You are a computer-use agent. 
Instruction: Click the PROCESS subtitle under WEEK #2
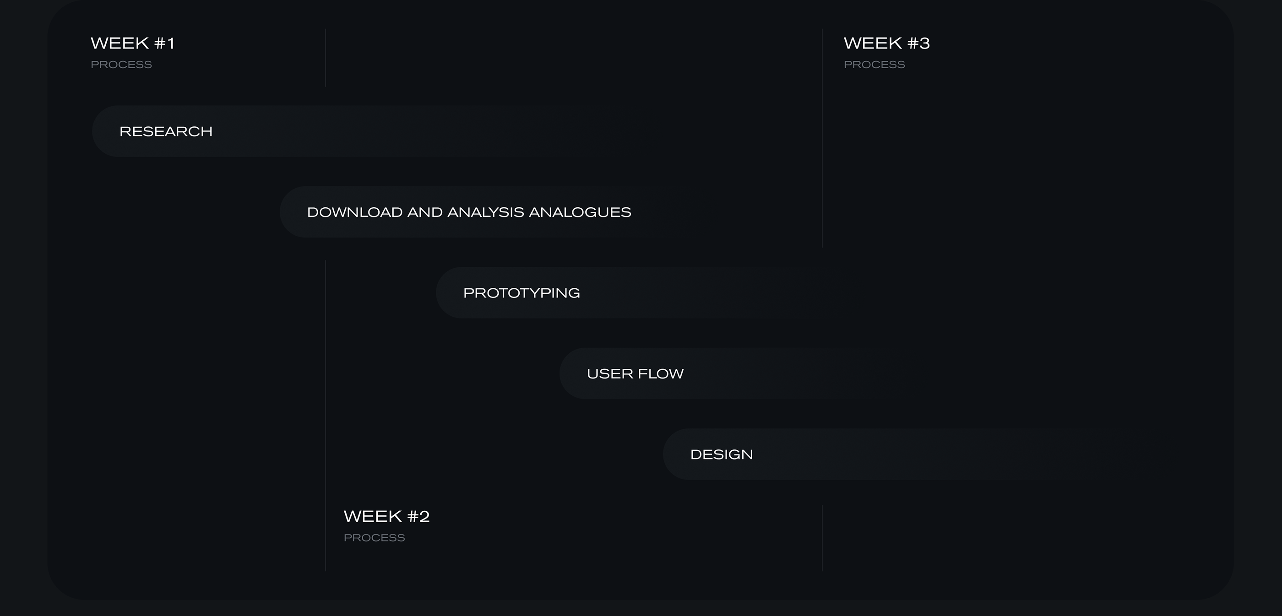(x=374, y=538)
